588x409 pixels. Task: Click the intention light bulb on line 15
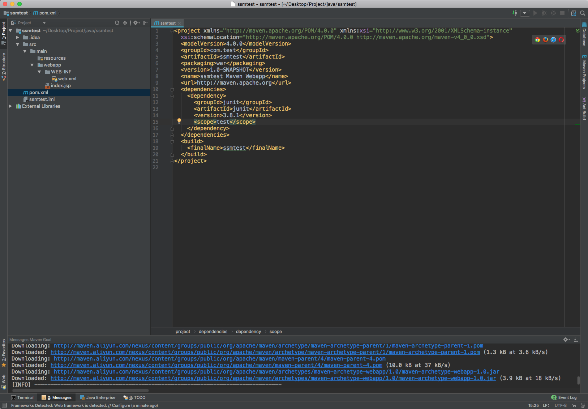(x=179, y=121)
